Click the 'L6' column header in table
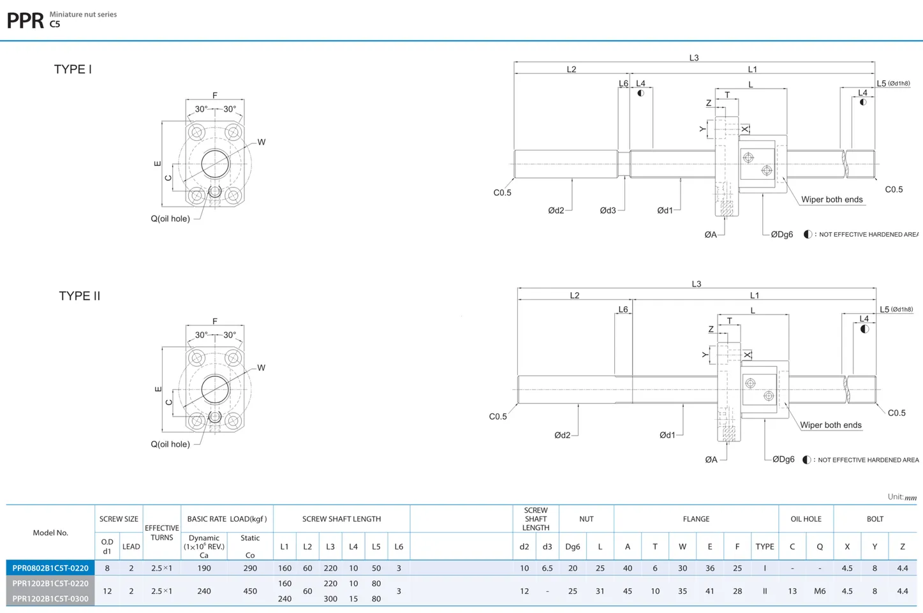The image size is (923, 613). (x=399, y=547)
